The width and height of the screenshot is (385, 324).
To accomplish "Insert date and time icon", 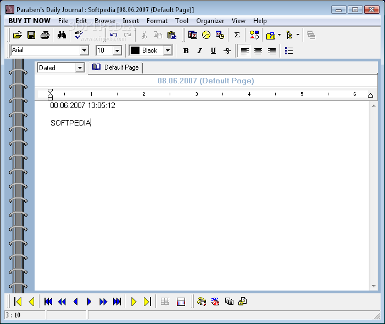I will click(220, 35).
